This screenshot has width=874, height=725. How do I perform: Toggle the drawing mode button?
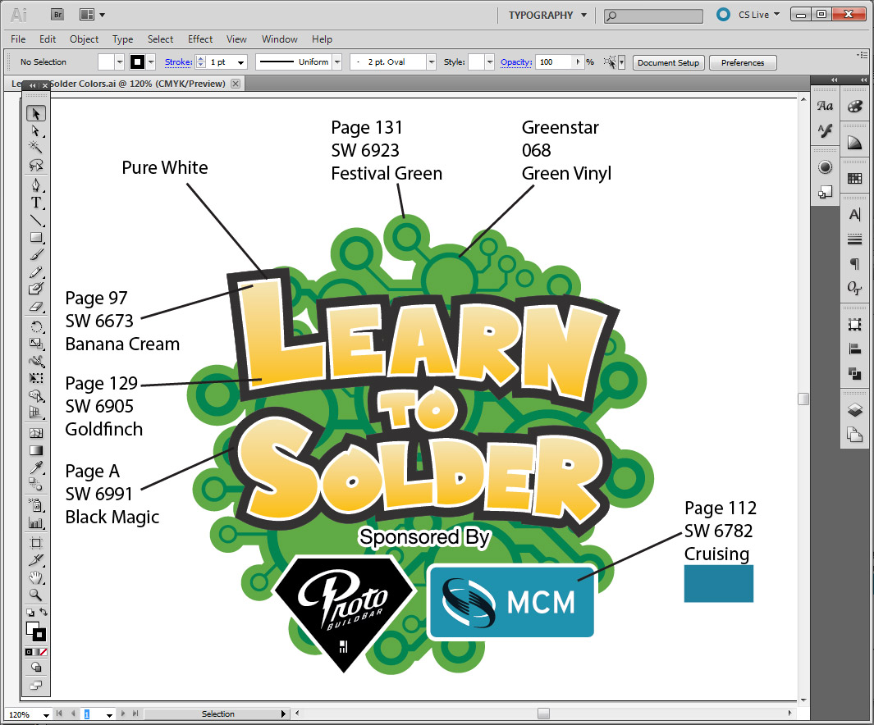(x=35, y=667)
